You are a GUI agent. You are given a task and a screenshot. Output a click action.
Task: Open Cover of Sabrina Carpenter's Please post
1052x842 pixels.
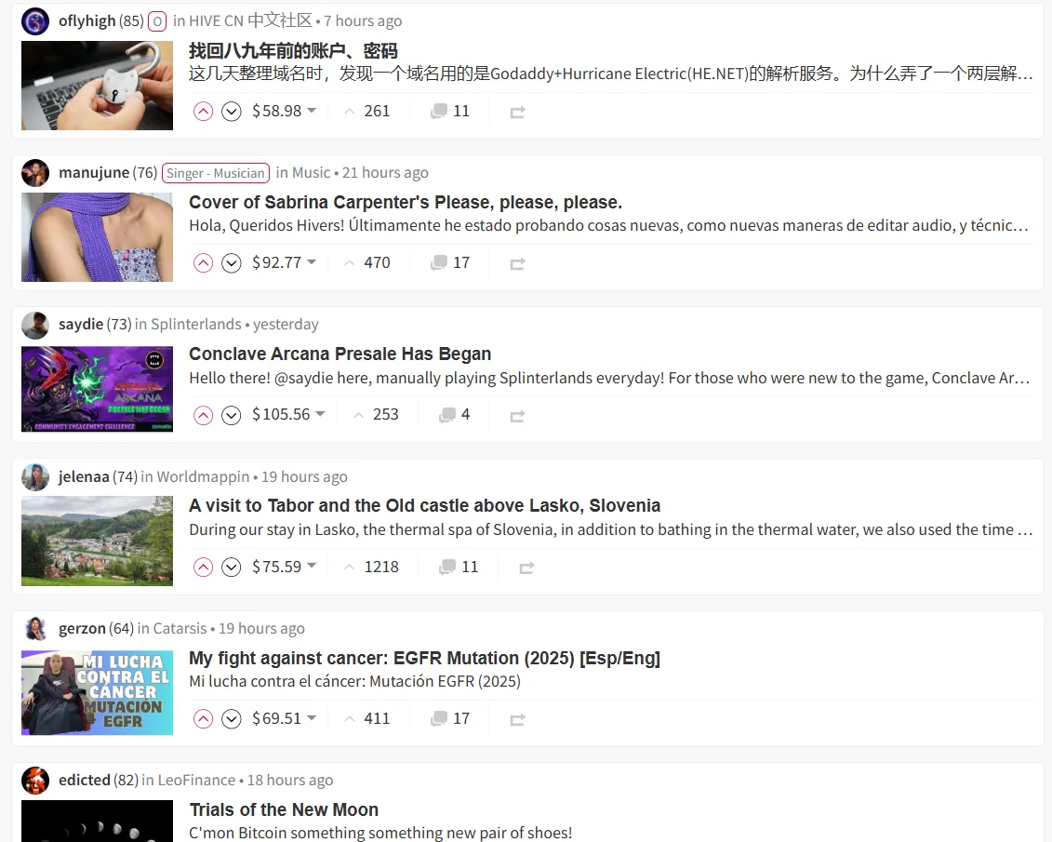(x=406, y=202)
